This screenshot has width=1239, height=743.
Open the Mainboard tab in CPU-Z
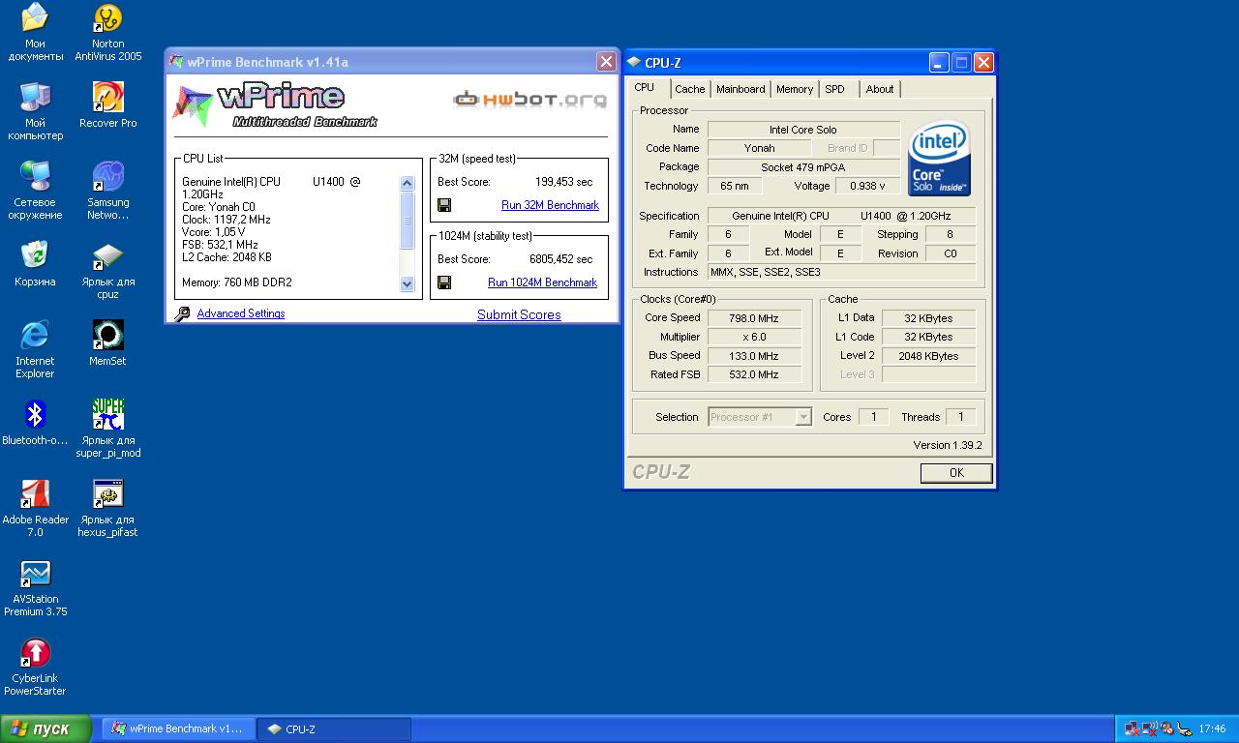pyautogui.click(x=740, y=89)
